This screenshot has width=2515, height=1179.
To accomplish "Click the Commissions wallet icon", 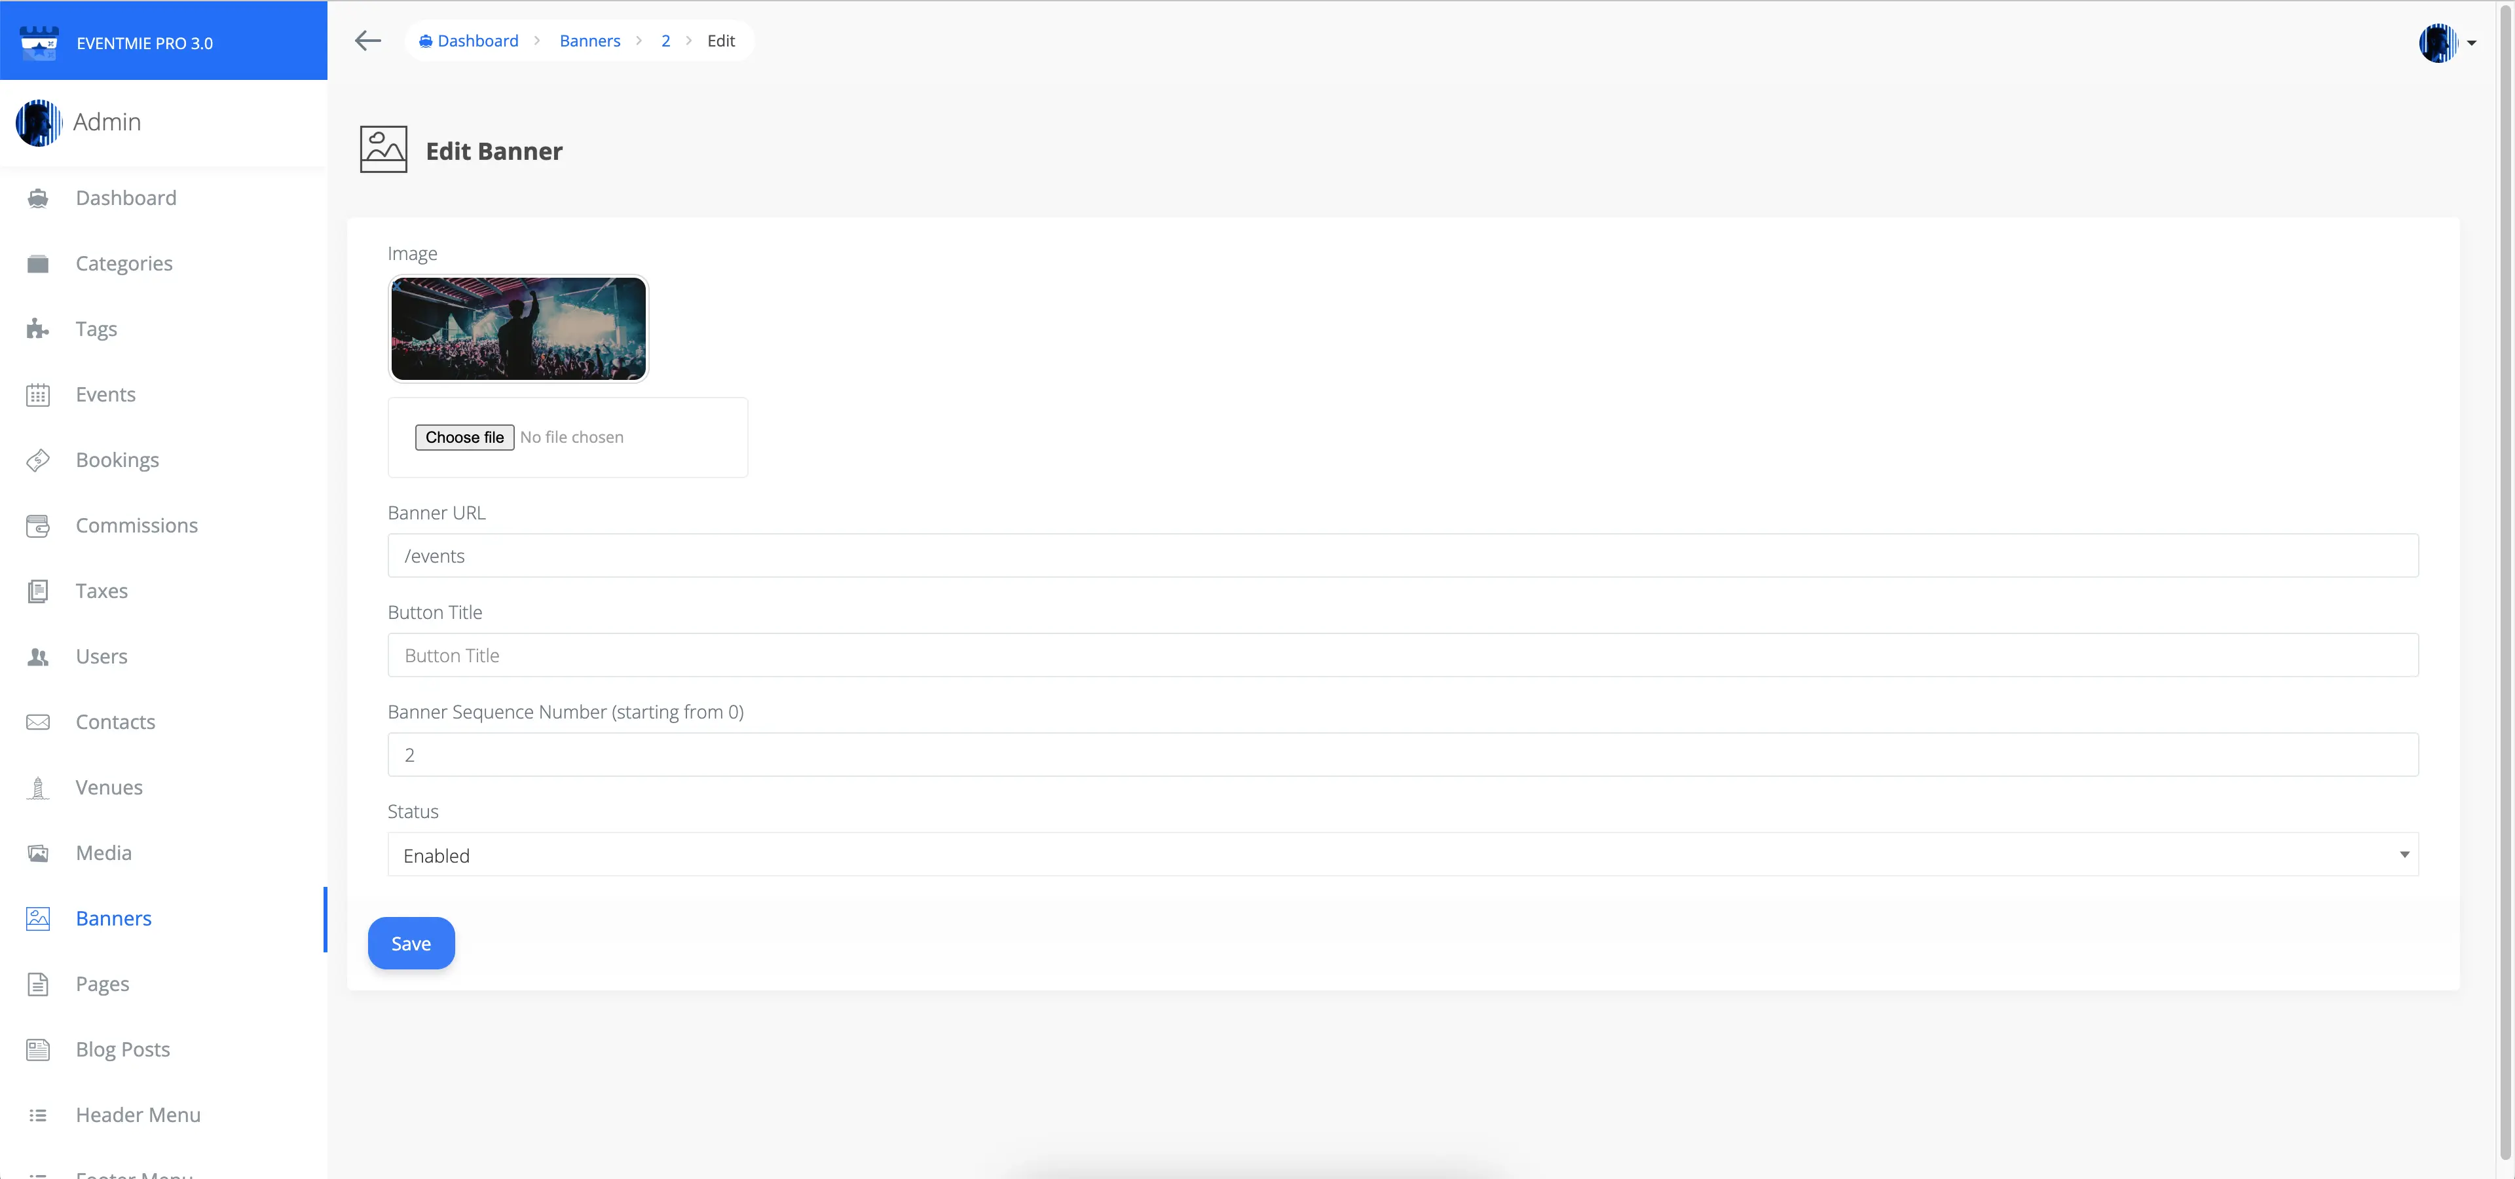I will pos(38,525).
